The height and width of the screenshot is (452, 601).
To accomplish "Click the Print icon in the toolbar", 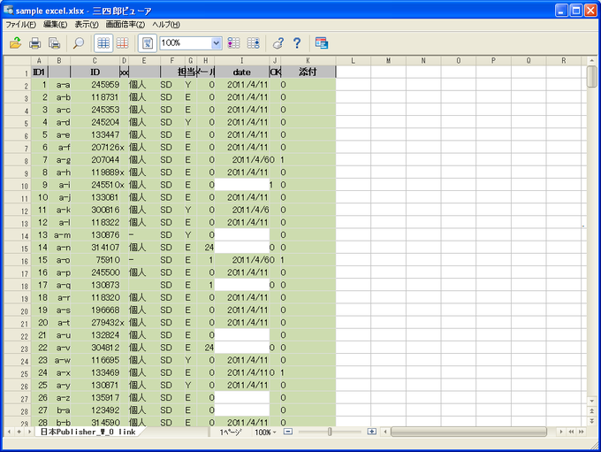I will (34, 43).
